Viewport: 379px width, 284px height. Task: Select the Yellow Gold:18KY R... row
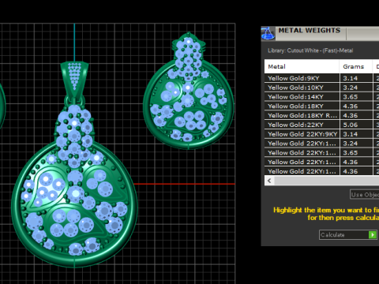coord(321,115)
